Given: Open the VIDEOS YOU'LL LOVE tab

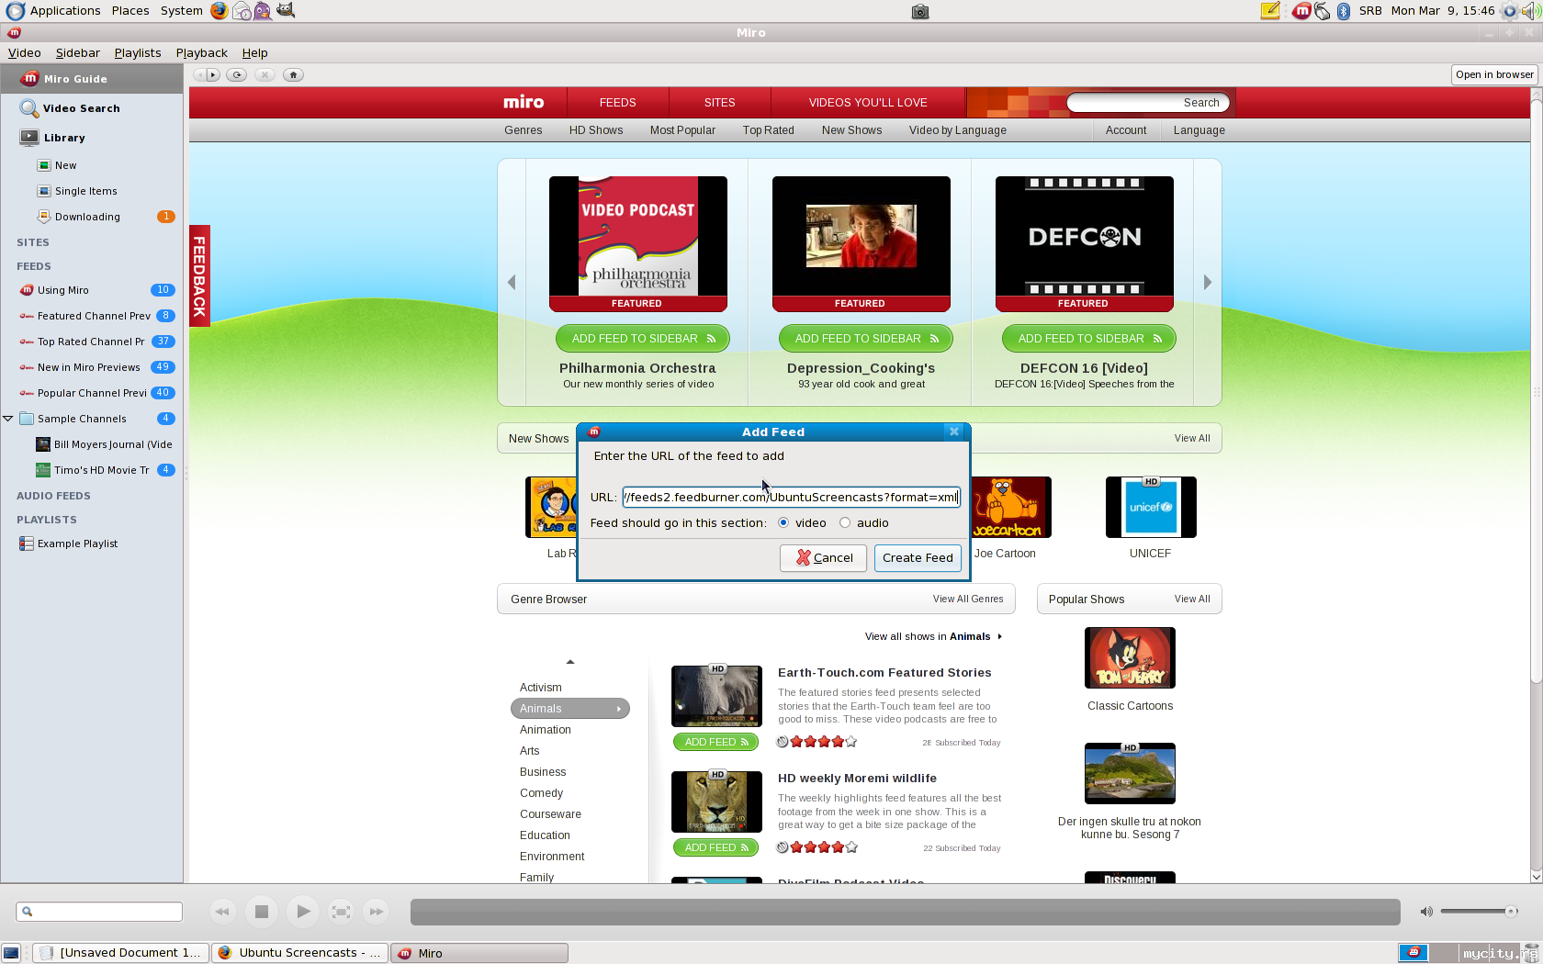Looking at the screenshot, I should pos(868,103).
